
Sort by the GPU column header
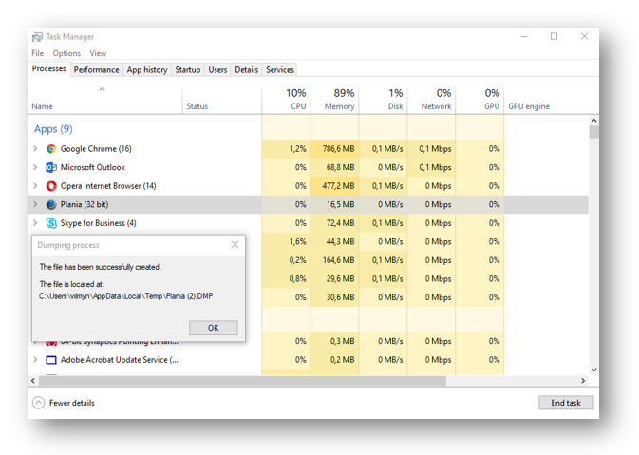479,100
